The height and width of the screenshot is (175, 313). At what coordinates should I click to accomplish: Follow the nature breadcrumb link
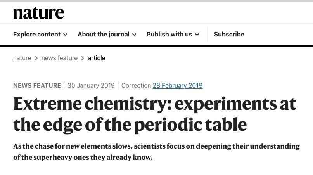point(22,58)
